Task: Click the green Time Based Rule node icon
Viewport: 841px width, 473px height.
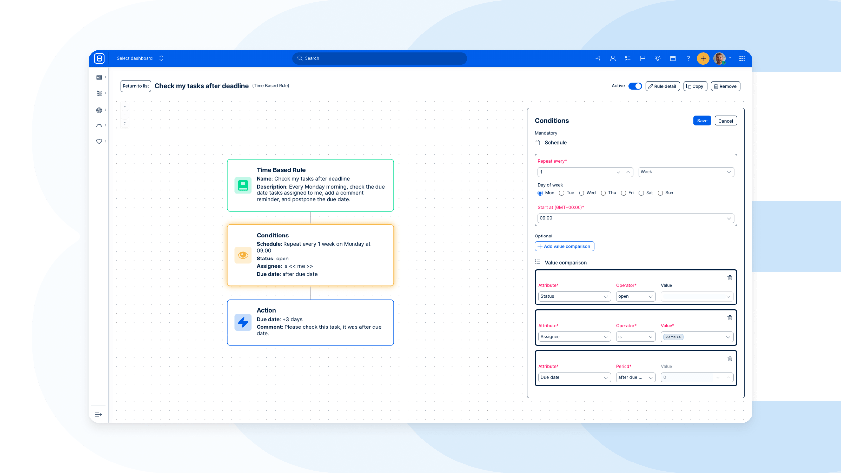Action: [243, 186]
